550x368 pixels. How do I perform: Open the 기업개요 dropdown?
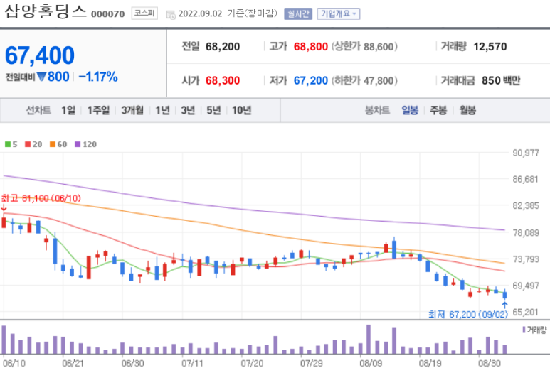point(339,13)
